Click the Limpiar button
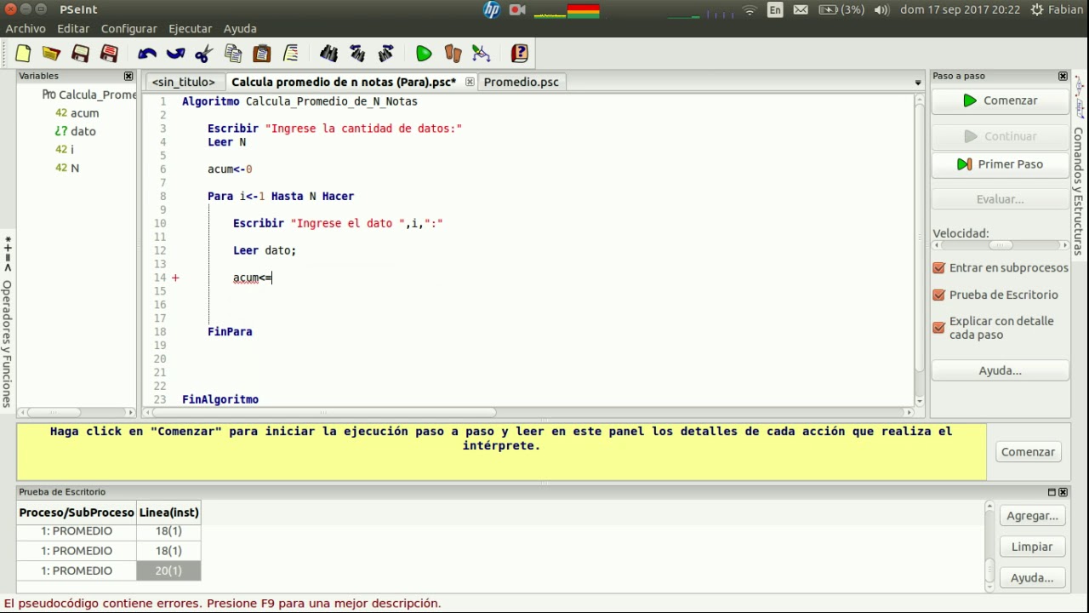Image resolution: width=1089 pixels, height=613 pixels. tap(1031, 547)
